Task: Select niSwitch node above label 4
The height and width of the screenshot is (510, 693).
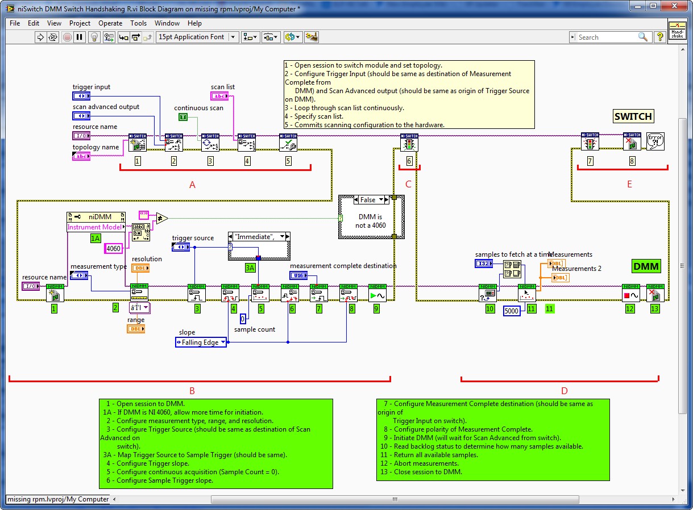Action: (246, 143)
